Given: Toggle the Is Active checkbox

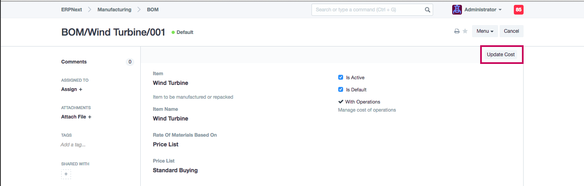Looking at the screenshot, I should coord(341,77).
